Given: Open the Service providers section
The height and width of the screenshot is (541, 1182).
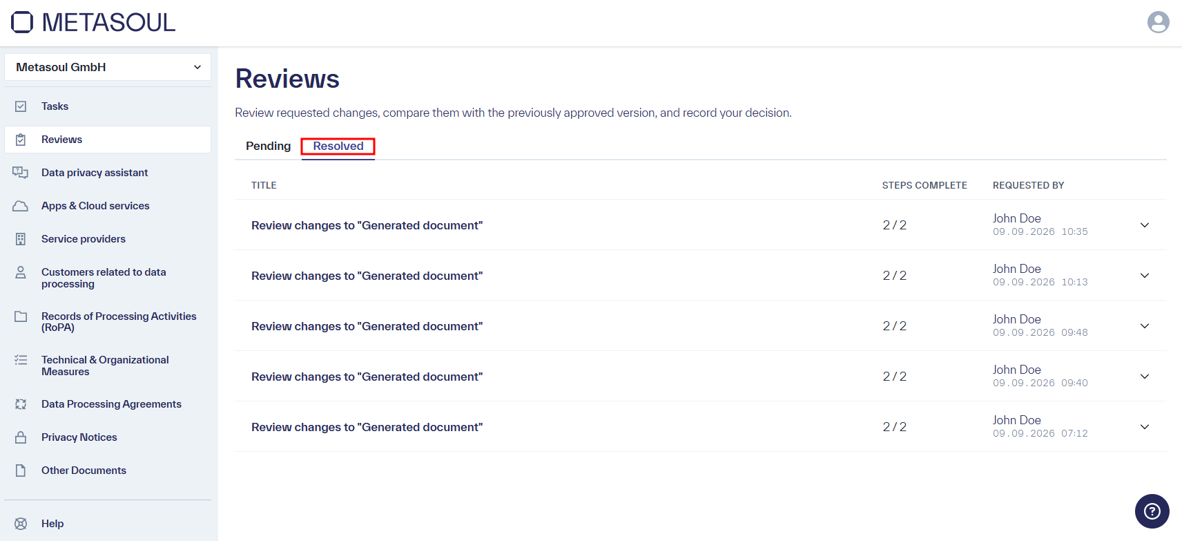Looking at the screenshot, I should pos(108,239).
